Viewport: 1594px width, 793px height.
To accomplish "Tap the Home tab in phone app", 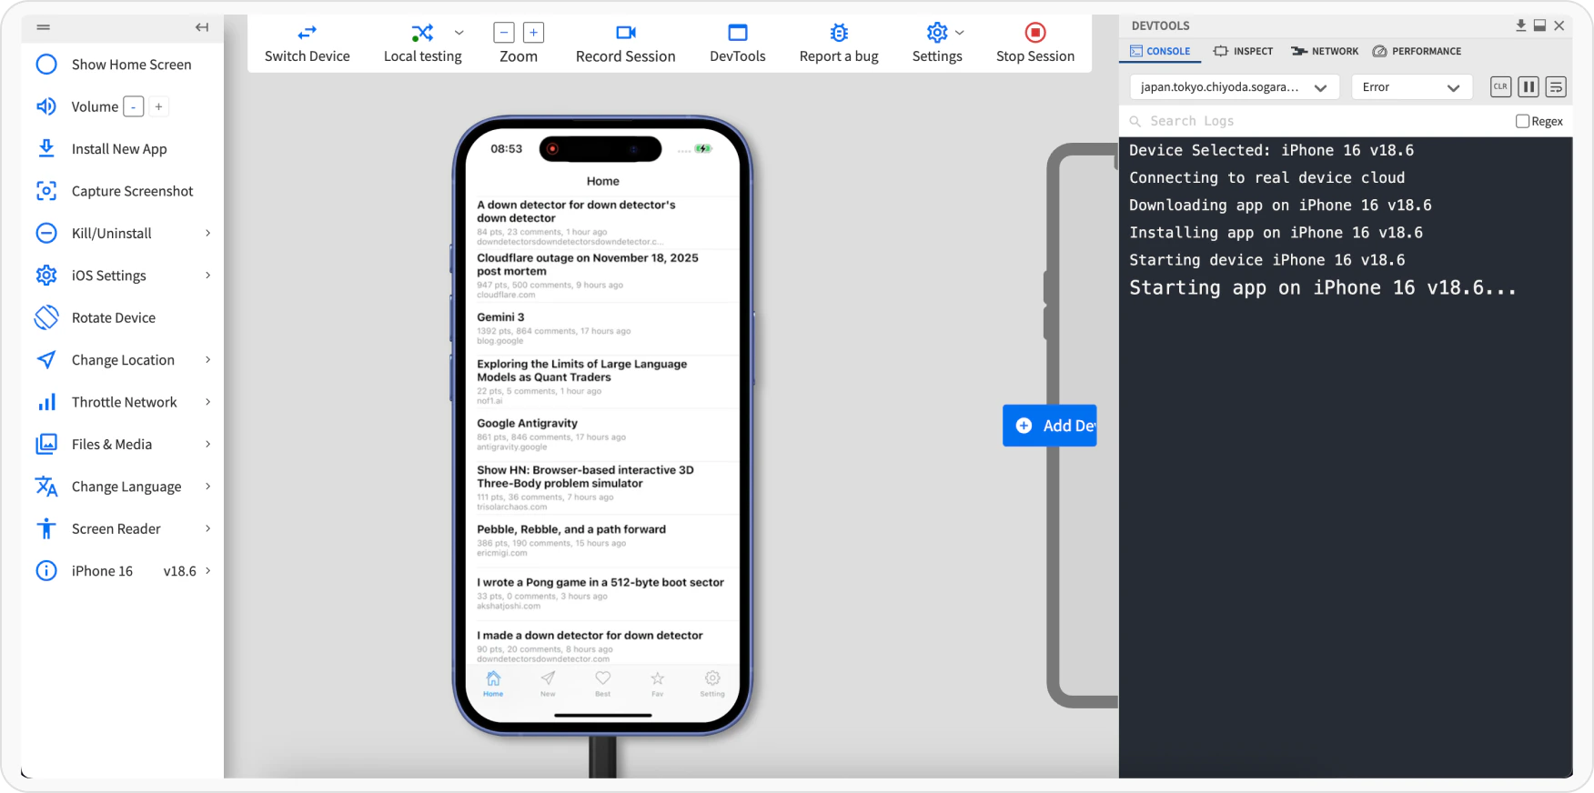I will (x=493, y=684).
